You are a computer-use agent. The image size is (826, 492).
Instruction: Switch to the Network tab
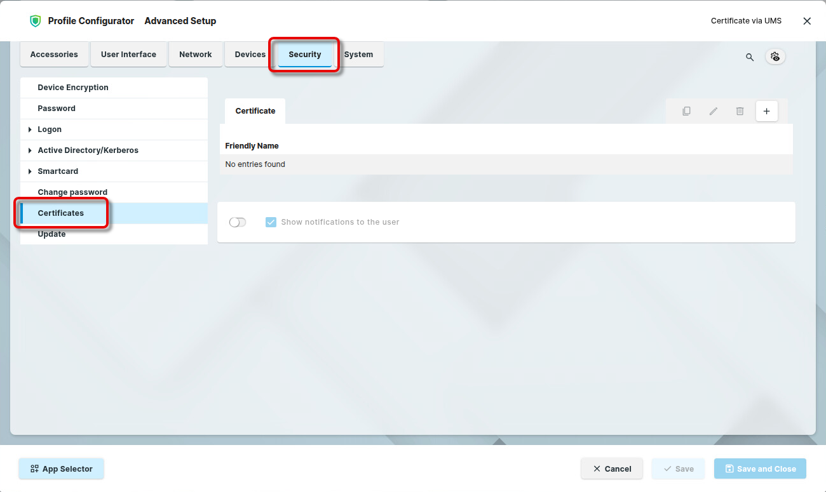tap(195, 55)
